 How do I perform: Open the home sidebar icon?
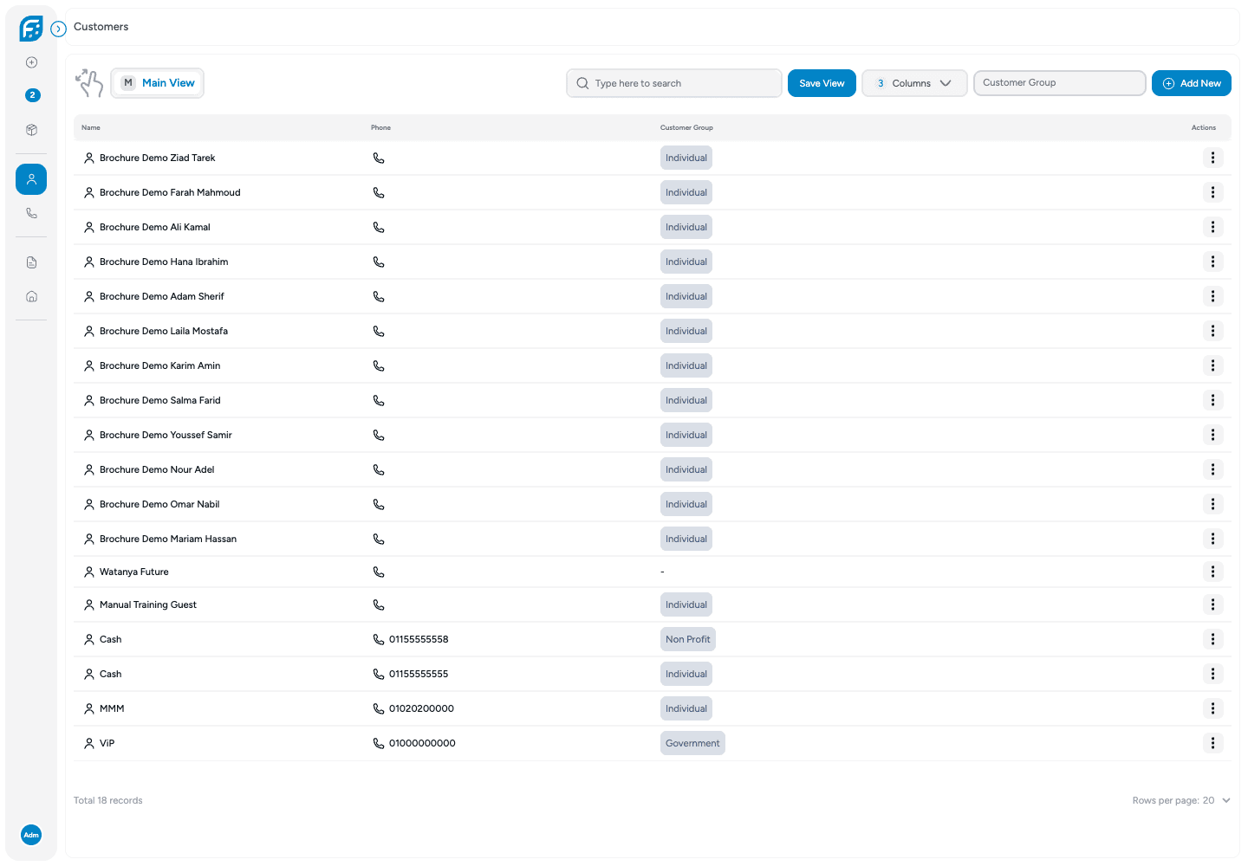coord(31,296)
